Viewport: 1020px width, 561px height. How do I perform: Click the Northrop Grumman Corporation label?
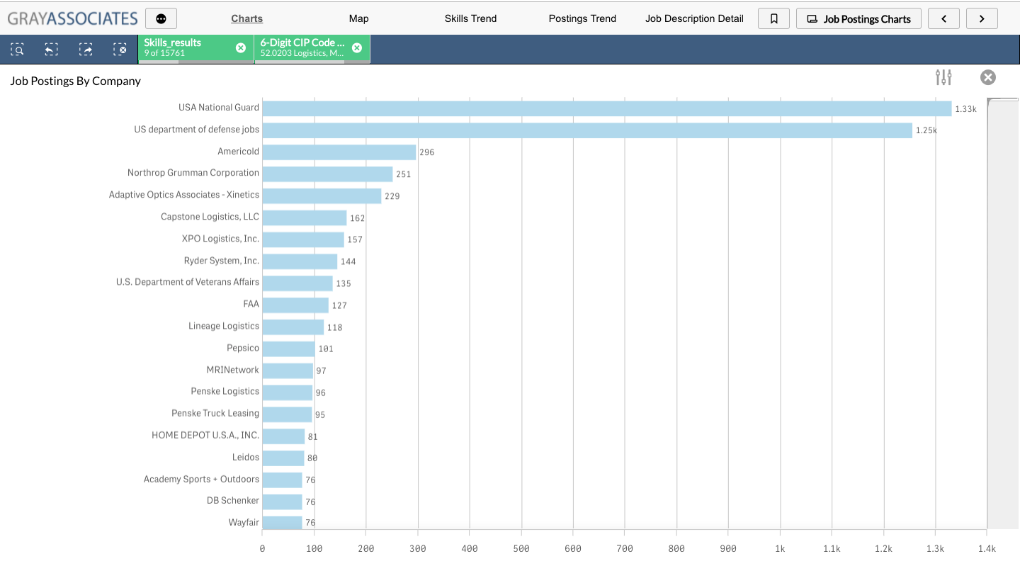pyautogui.click(x=193, y=173)
